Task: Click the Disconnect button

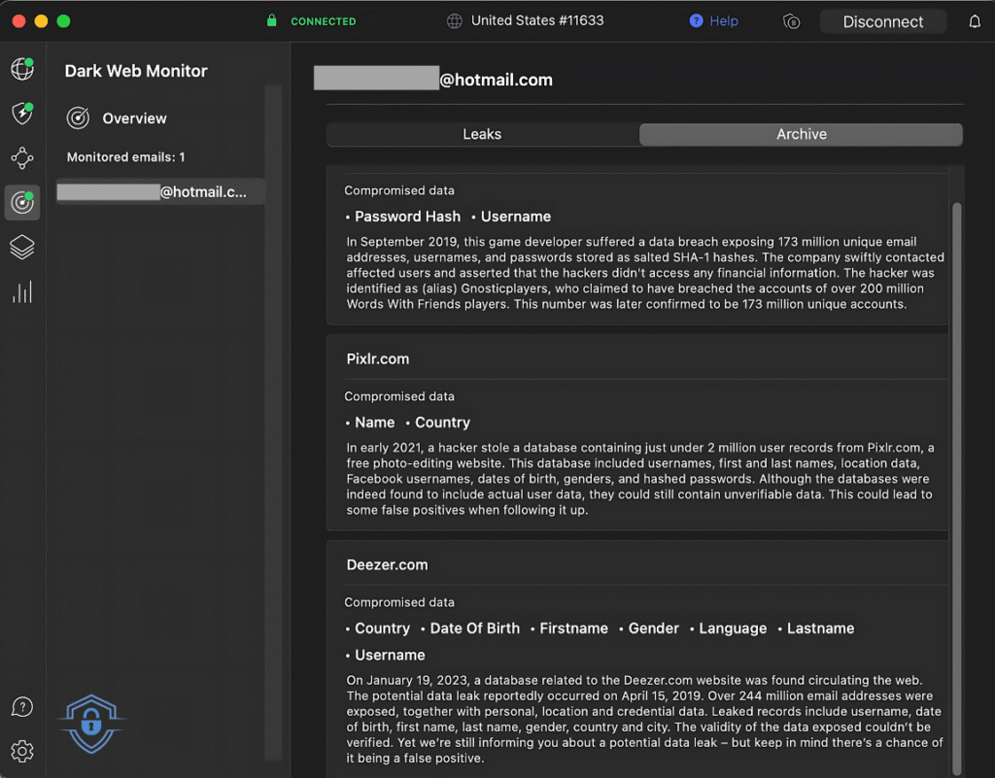Action: point(882,21)
